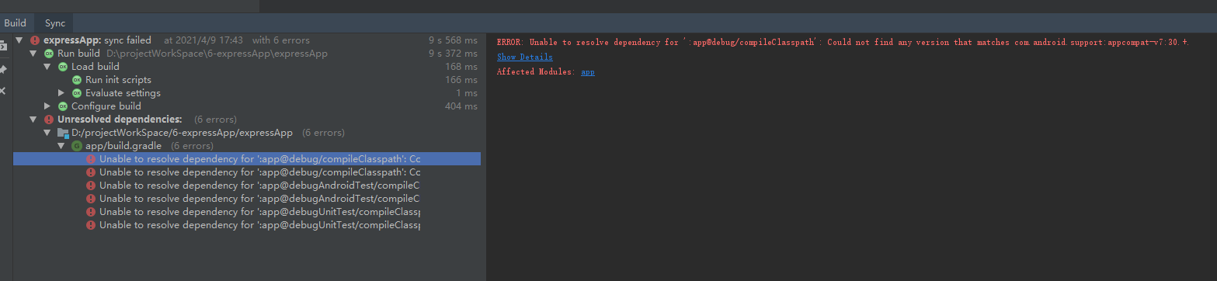This screenshot has width=1217, height=281.
Task: Collapse the Run build node
Action: pyautogui.click(x=33, y=54)
